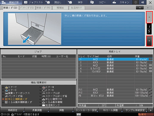The image size is (154, 116).
Task: Click the speaker volume icon
Action: (x=143, y=2)
